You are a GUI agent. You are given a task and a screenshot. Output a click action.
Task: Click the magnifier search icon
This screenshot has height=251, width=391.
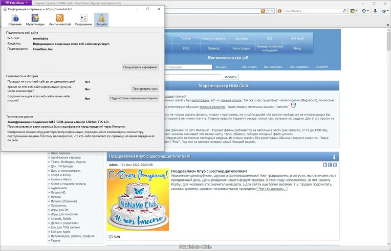345,11
